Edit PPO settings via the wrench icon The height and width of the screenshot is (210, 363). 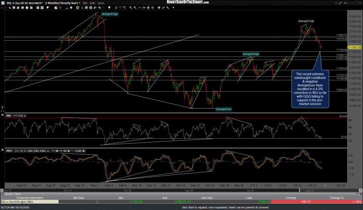[48, 151]
